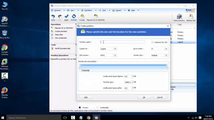The image size is (214, 120).
Task: Open Google Chrome desktop shortcut
Action: pyautogui.click(x=5, y=50)
